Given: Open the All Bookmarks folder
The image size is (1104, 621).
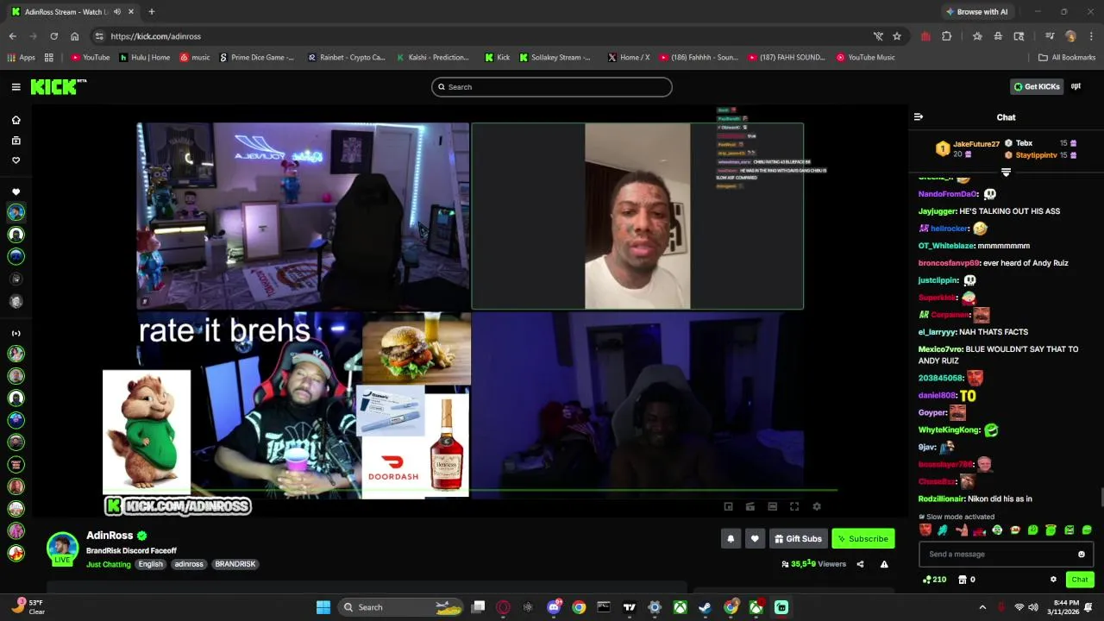Looking at the screenshot, I should click(1067, 58).
